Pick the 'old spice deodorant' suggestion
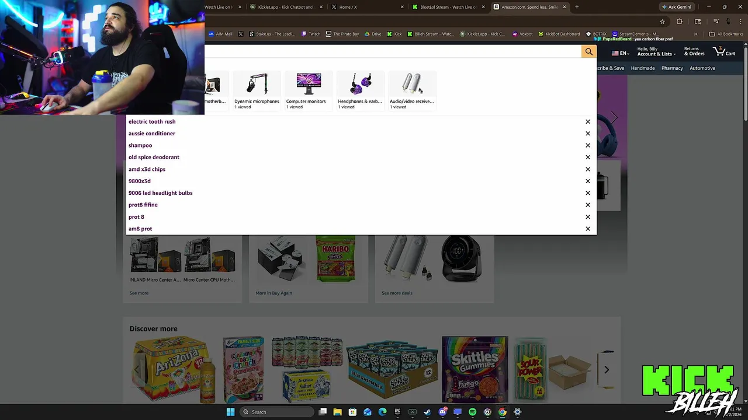The image size is (748, 420). [x=154, y=157]
